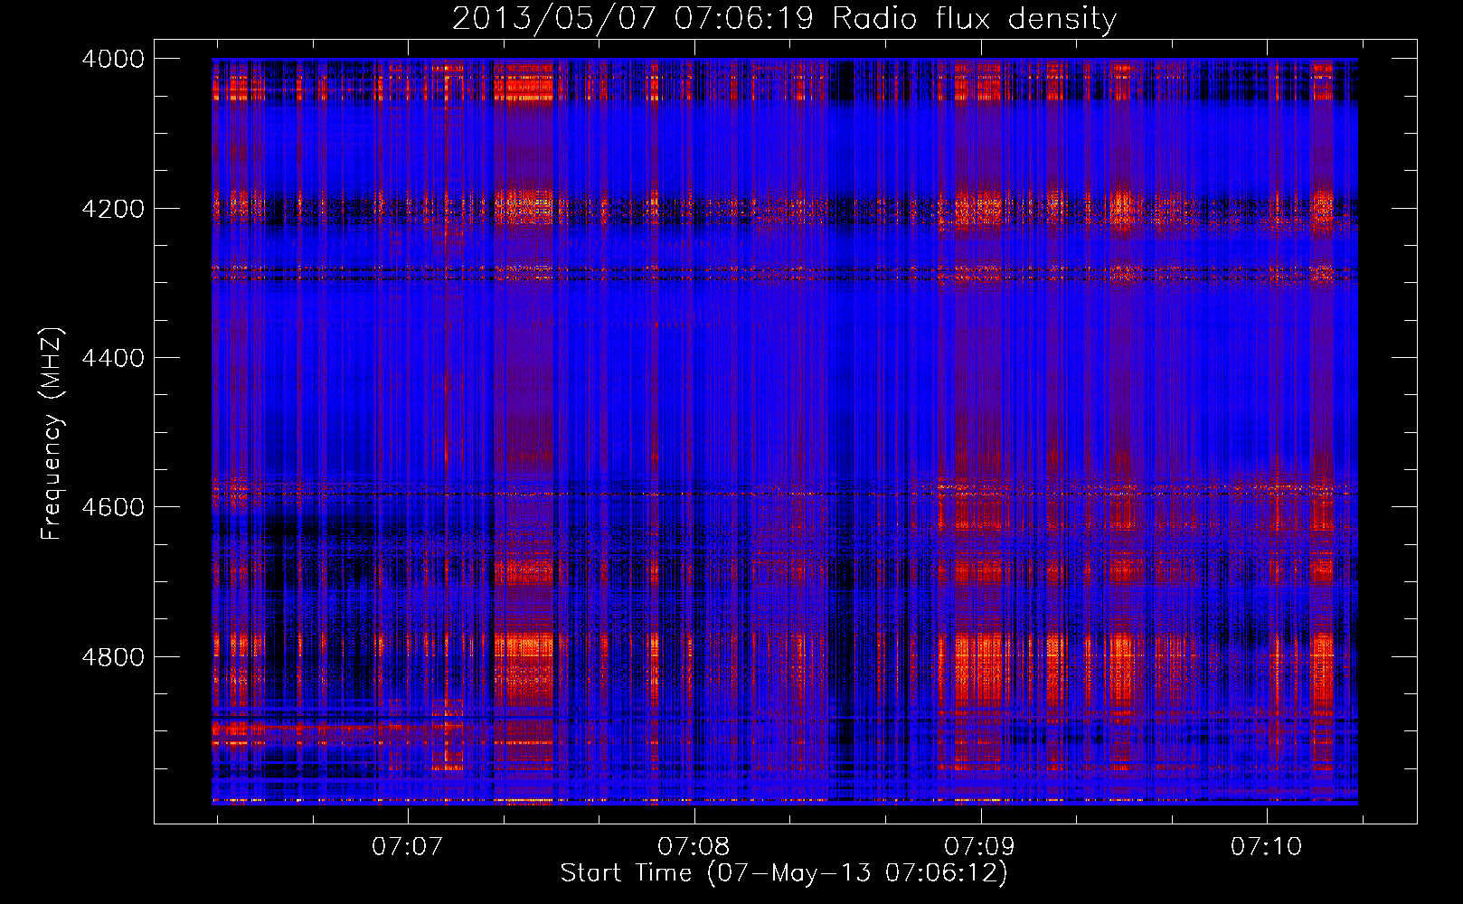Click the 4400 frequency axis label
The height and width of the screenshot is (904, 1463).
pyautogui.click(x=113, y=358)
